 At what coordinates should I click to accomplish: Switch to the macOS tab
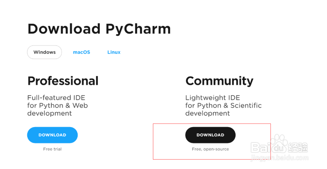point(81,52)
